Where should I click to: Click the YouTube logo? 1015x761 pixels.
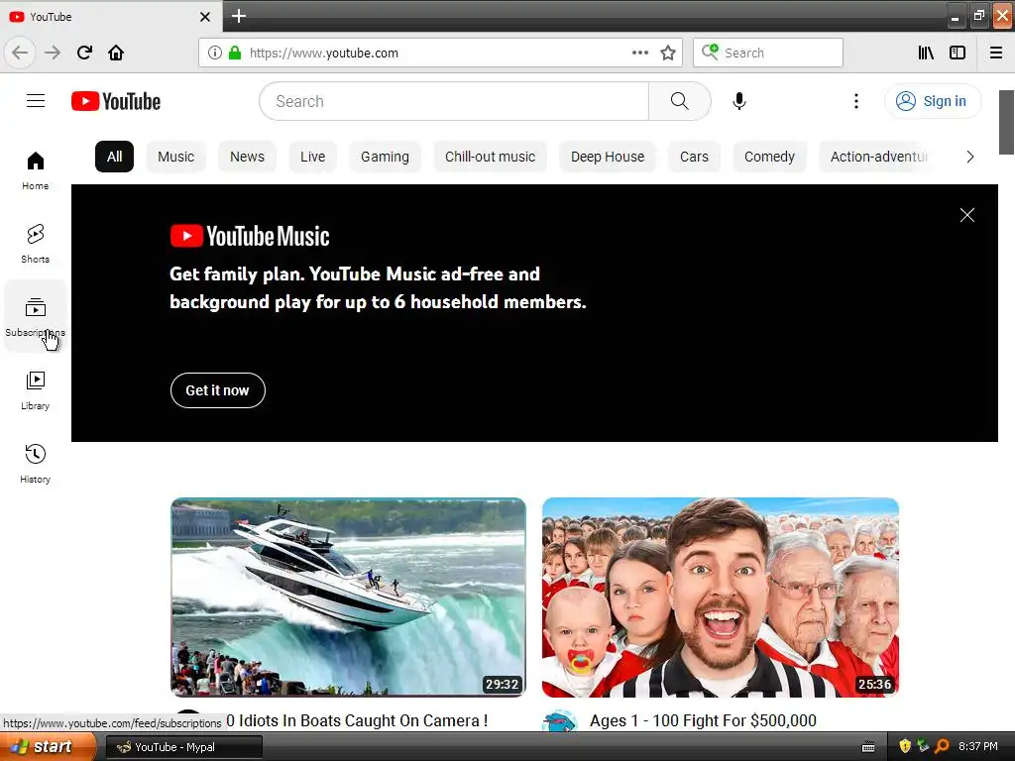coord(116,102)
